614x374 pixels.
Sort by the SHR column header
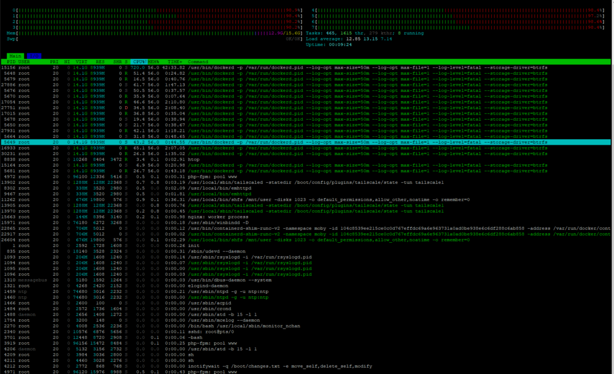coord(117,62)
